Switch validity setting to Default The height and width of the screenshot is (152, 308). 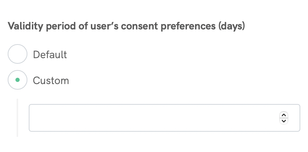(x=18, y=54)
